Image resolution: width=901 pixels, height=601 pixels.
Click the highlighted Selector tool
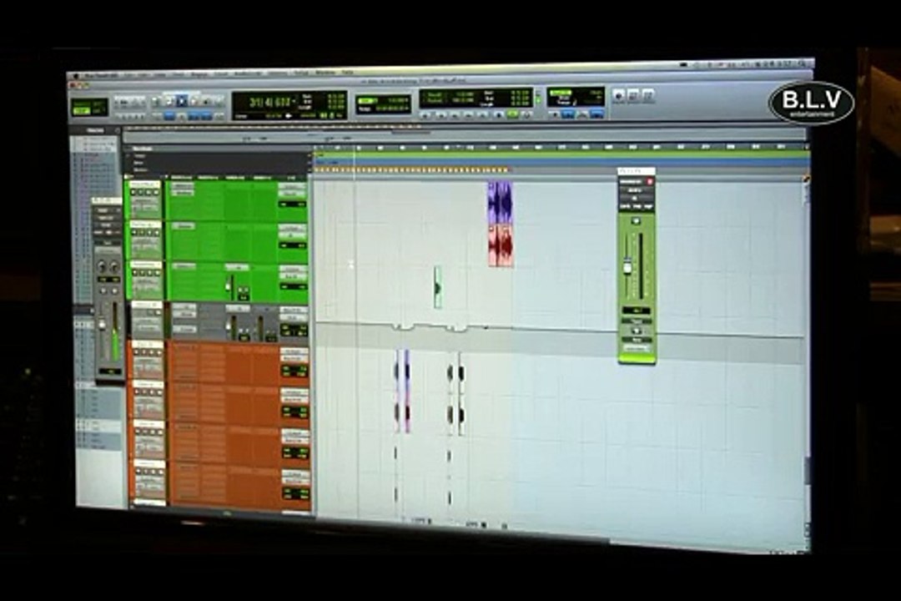pos(182,101)
